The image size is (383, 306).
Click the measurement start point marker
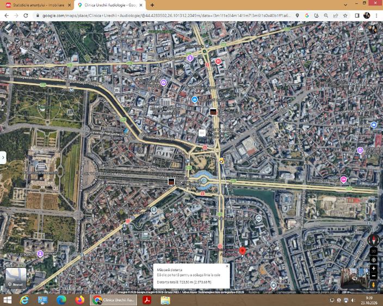pos(221,161)
